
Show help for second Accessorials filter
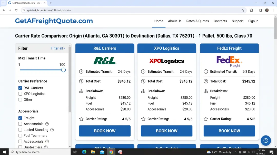47,142
